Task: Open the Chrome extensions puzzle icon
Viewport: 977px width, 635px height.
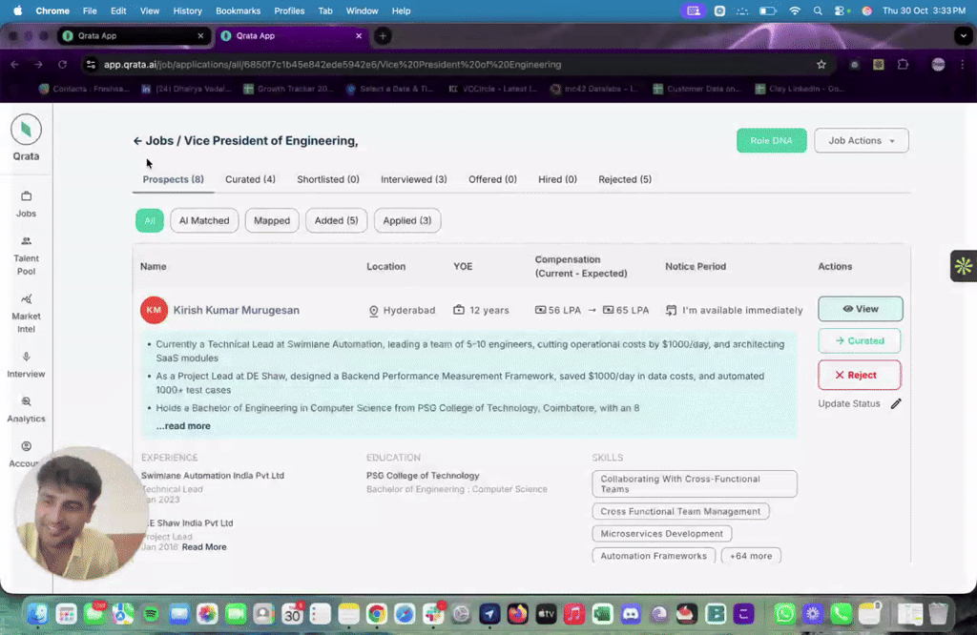Action: coord(903,65)
